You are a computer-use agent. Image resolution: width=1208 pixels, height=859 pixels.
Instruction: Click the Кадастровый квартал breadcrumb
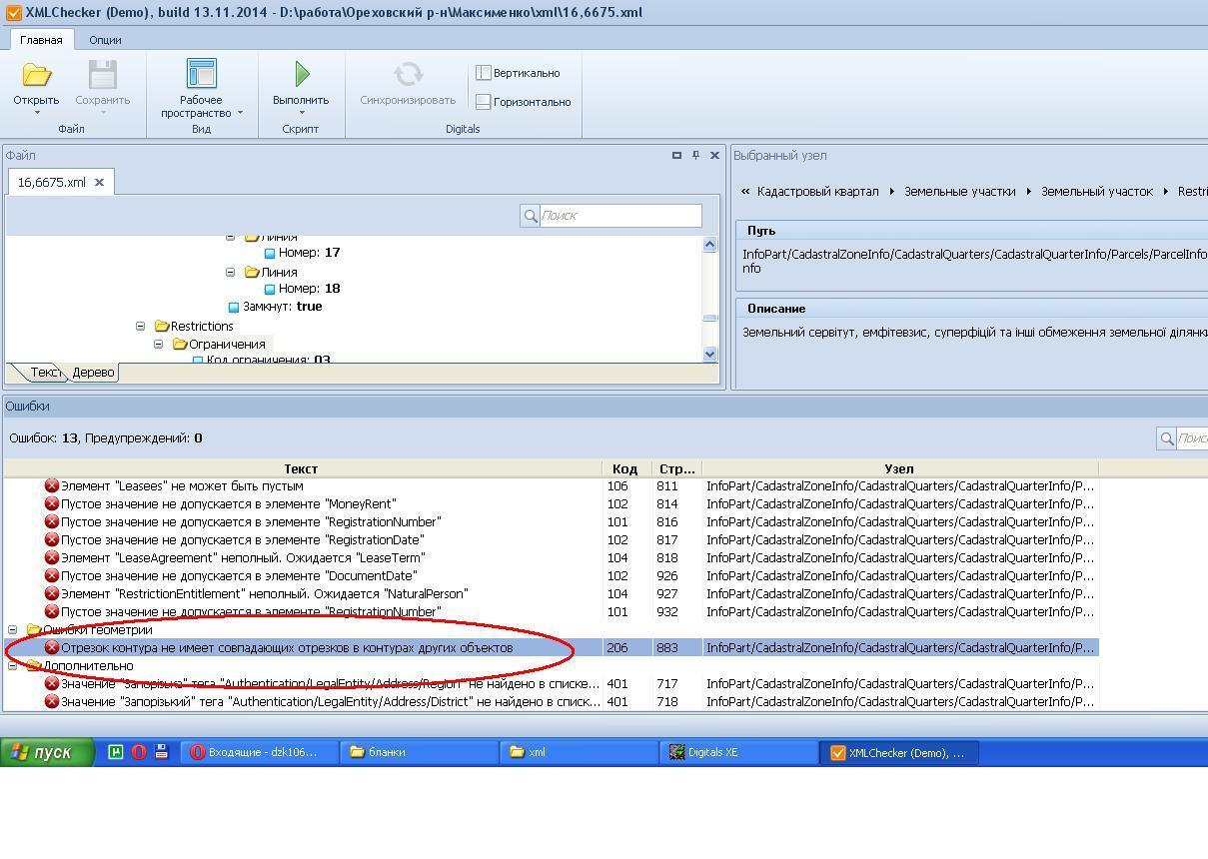[x=817, y=191]
